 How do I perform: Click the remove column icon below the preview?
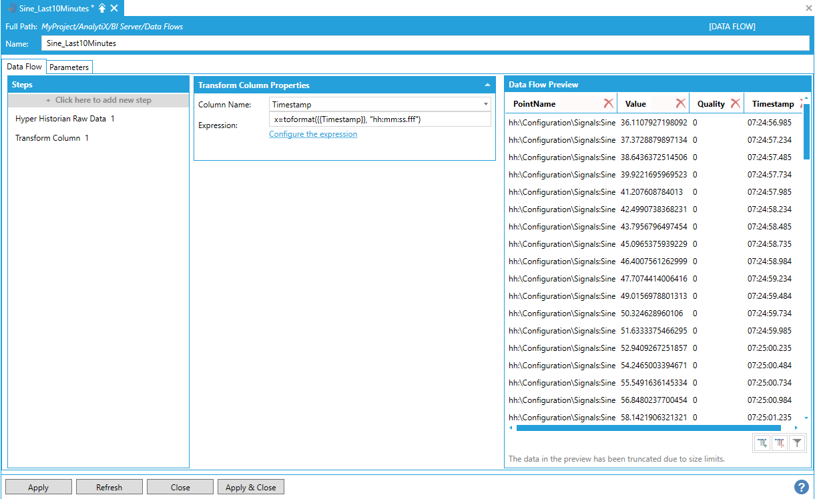point(780,443)
